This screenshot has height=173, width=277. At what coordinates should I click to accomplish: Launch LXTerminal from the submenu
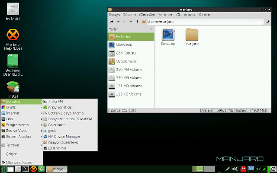(x=70, y=148)
